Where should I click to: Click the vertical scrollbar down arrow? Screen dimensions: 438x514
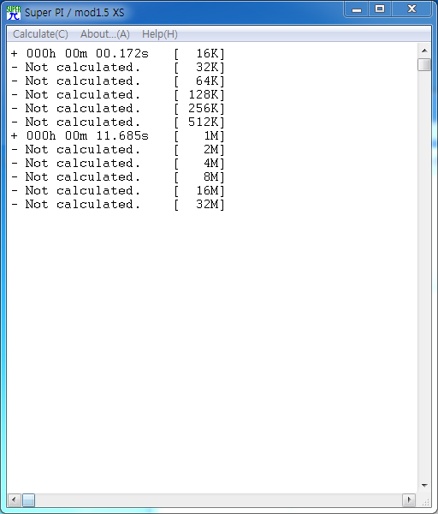(424, 485)
